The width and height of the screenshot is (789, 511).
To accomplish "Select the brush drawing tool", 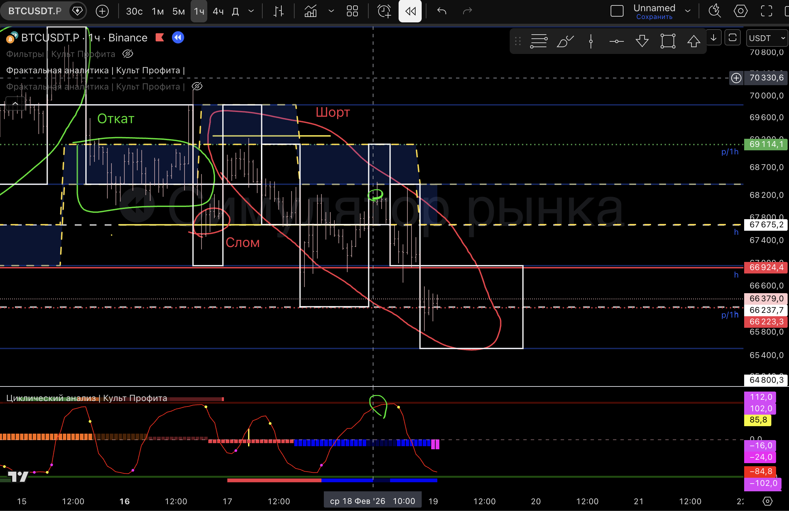I will 565,41.
